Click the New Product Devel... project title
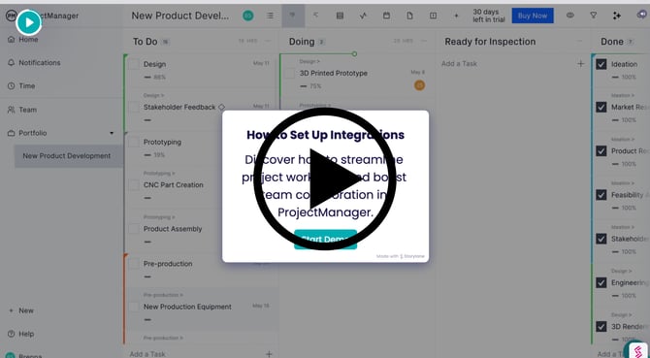Viewport: 650px width, 358px height. tap(180, 16)
